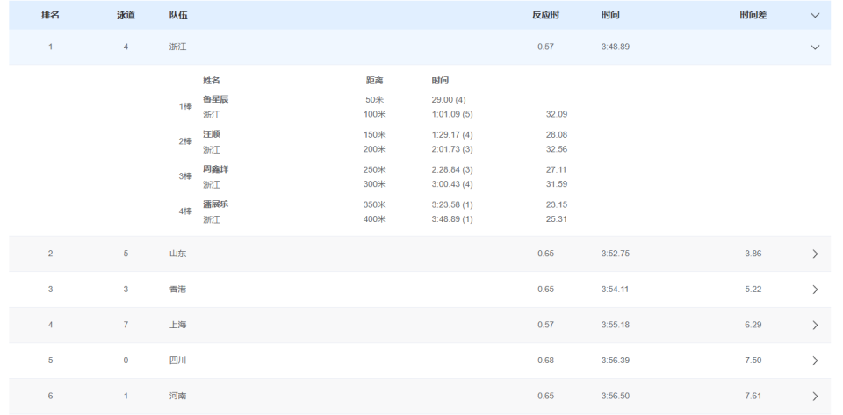Screen dimensions: 843x415
Task: Click swimmer name 潘展乐
Action: pyautogui.click(x=216, y=204)
